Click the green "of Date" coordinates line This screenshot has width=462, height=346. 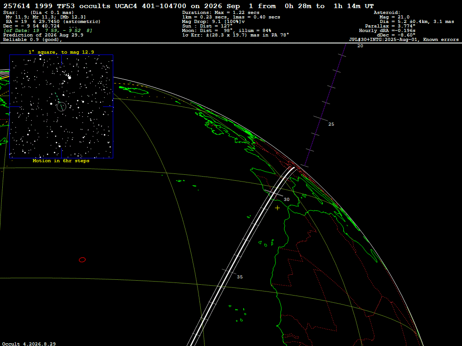tap(48, 31)
